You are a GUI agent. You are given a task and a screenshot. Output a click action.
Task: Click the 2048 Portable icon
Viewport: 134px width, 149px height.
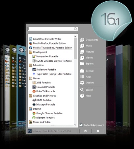tap(34, 83)
